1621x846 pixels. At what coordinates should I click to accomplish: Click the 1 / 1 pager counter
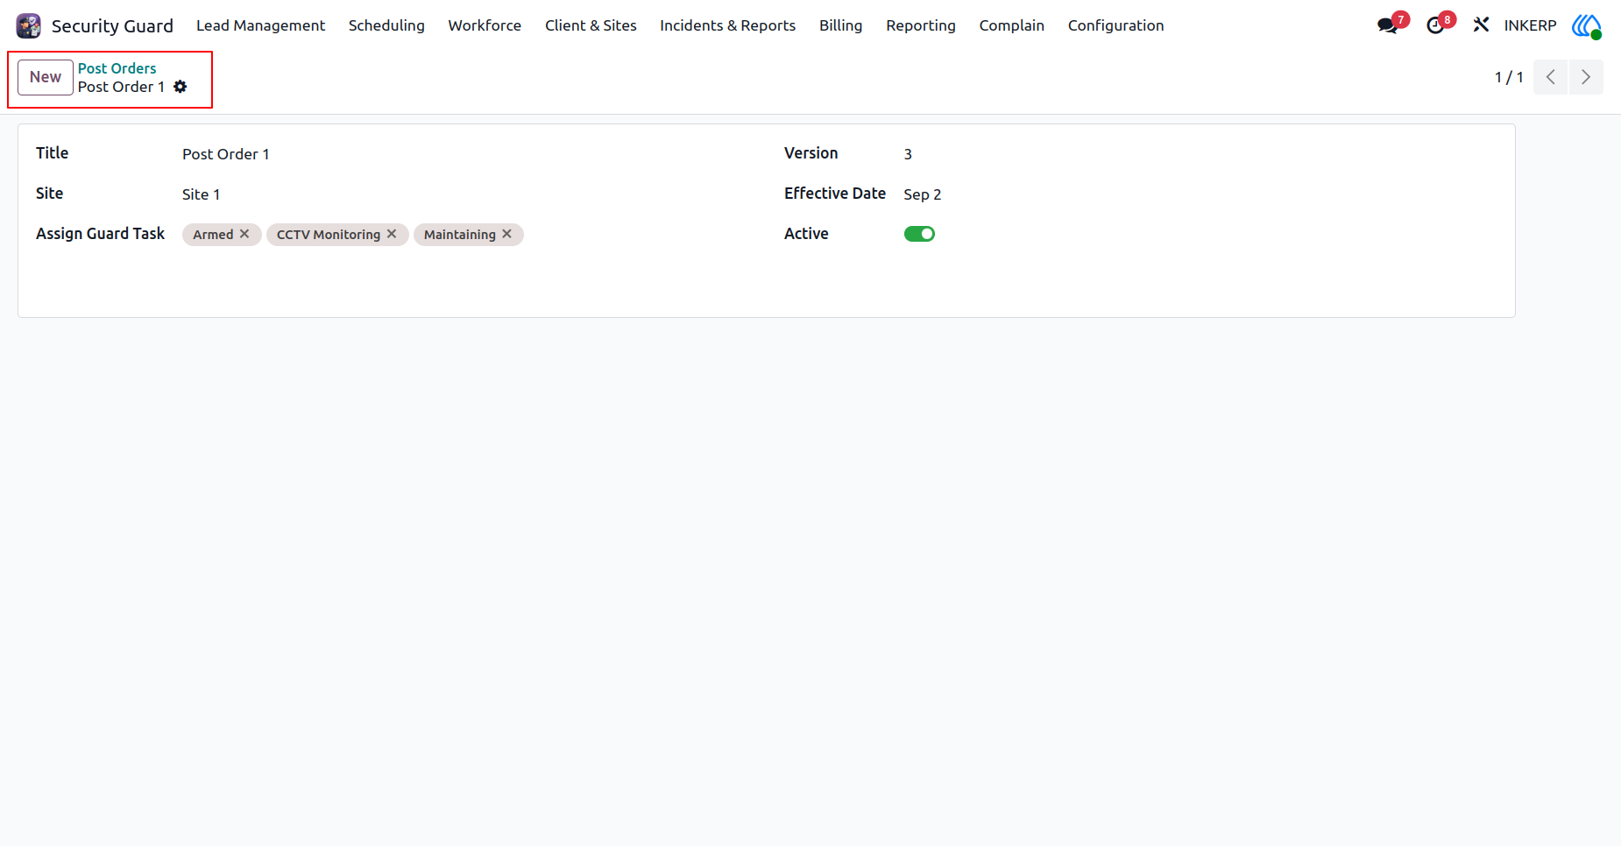[1509, 77]
